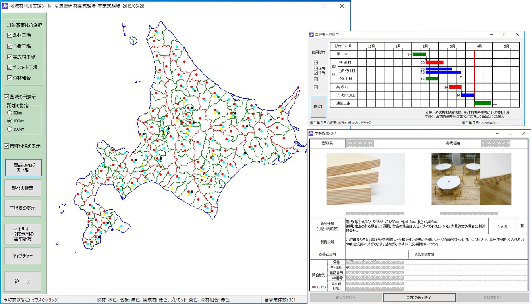Screen dimensions: 531x304
Task: Toggle the 集成材 row checkbox in 工程表
Action: click(316, 87)
